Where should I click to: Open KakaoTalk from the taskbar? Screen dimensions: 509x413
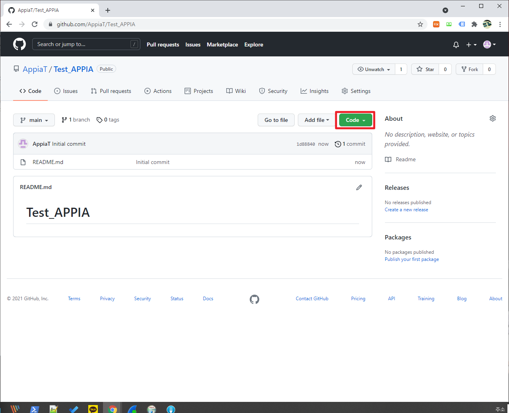[x=93, y=409]
